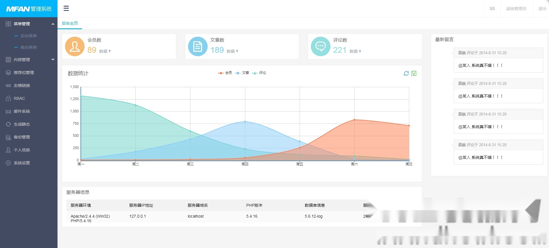
Task: Click the chart refresh icon
Action: (x=406, y=73)
